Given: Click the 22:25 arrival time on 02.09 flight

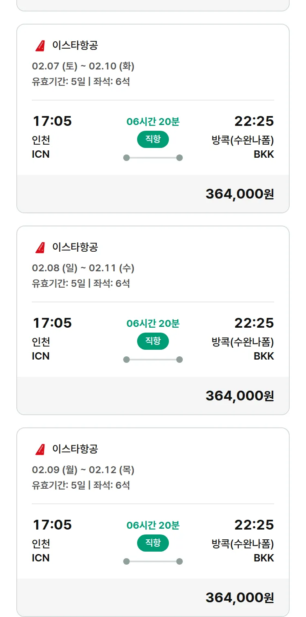Looking at the screenshot, I should tap(254, 525).
